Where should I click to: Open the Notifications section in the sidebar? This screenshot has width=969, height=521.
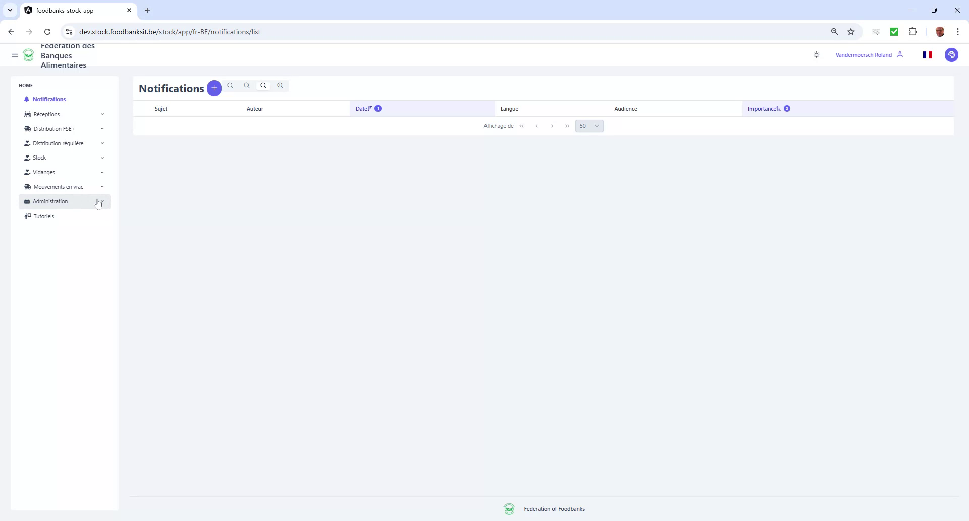(x=48, y=99)
